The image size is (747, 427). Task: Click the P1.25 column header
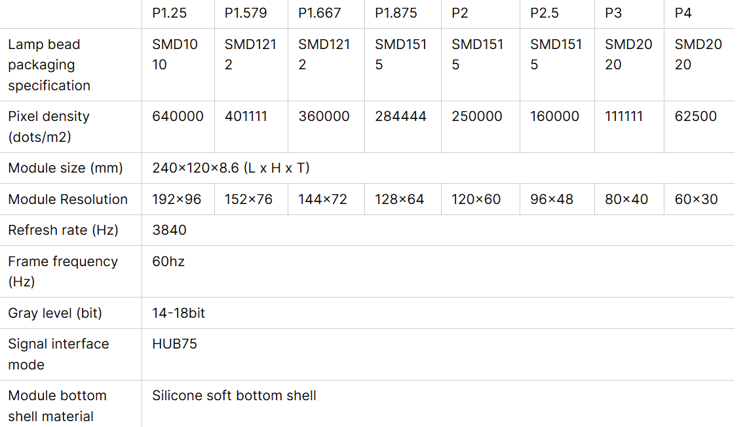(169, 13)
